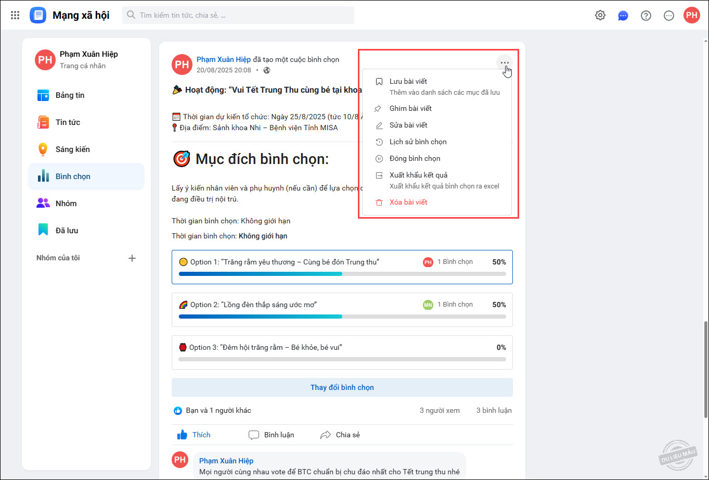The width and height of the screenshot is (709, 480).
Task: Open the chat messages icon
Action: pyautogui.click(x=623, y=16)
